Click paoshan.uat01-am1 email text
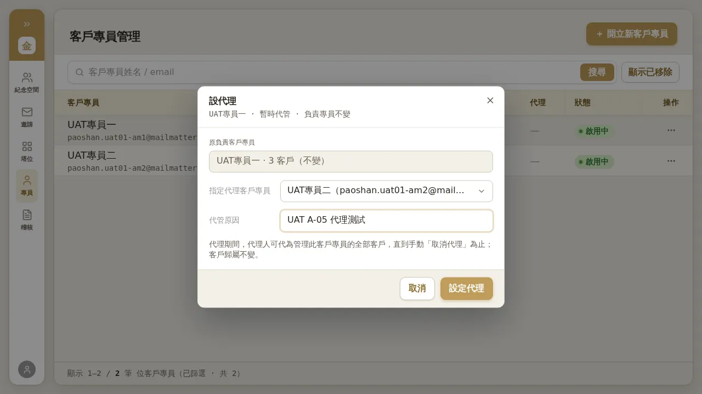Image resolution: width=702 pixels, height=394 pixels. pos(132,137)
